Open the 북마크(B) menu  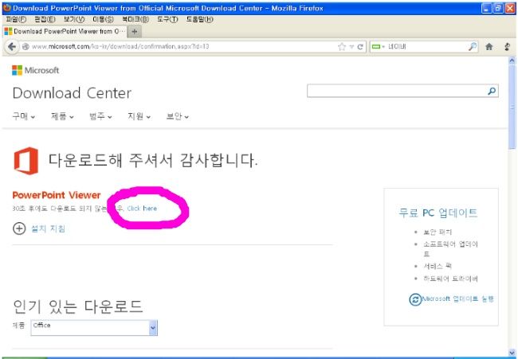coord(135,19)
